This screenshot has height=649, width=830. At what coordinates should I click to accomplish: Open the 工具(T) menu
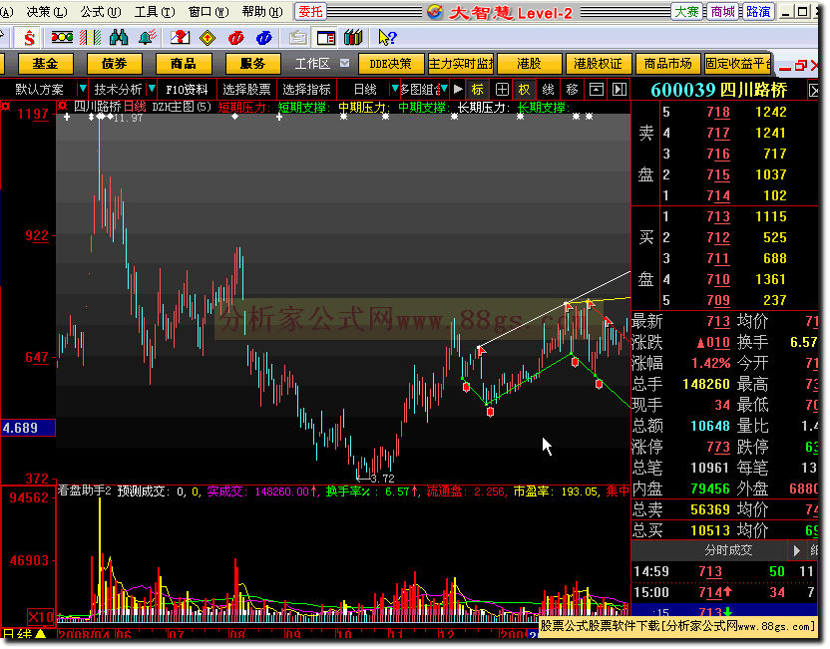[155, 12]
